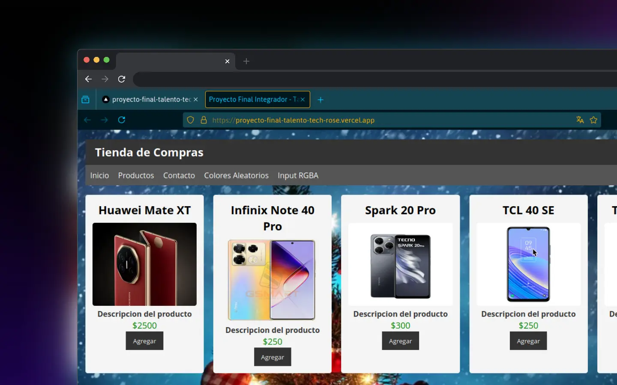The height and width of the screenshot is (385, 617).
Task: Click the Infinix Note 40 Pro image
Action: click(272, 280)
